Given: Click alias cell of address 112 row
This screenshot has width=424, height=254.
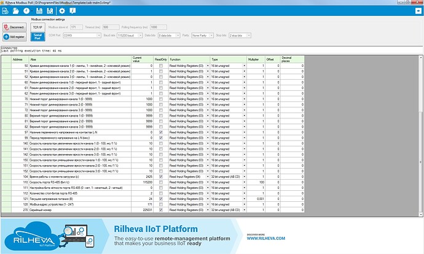Looking at the screenshot, I should coord(80,193).
